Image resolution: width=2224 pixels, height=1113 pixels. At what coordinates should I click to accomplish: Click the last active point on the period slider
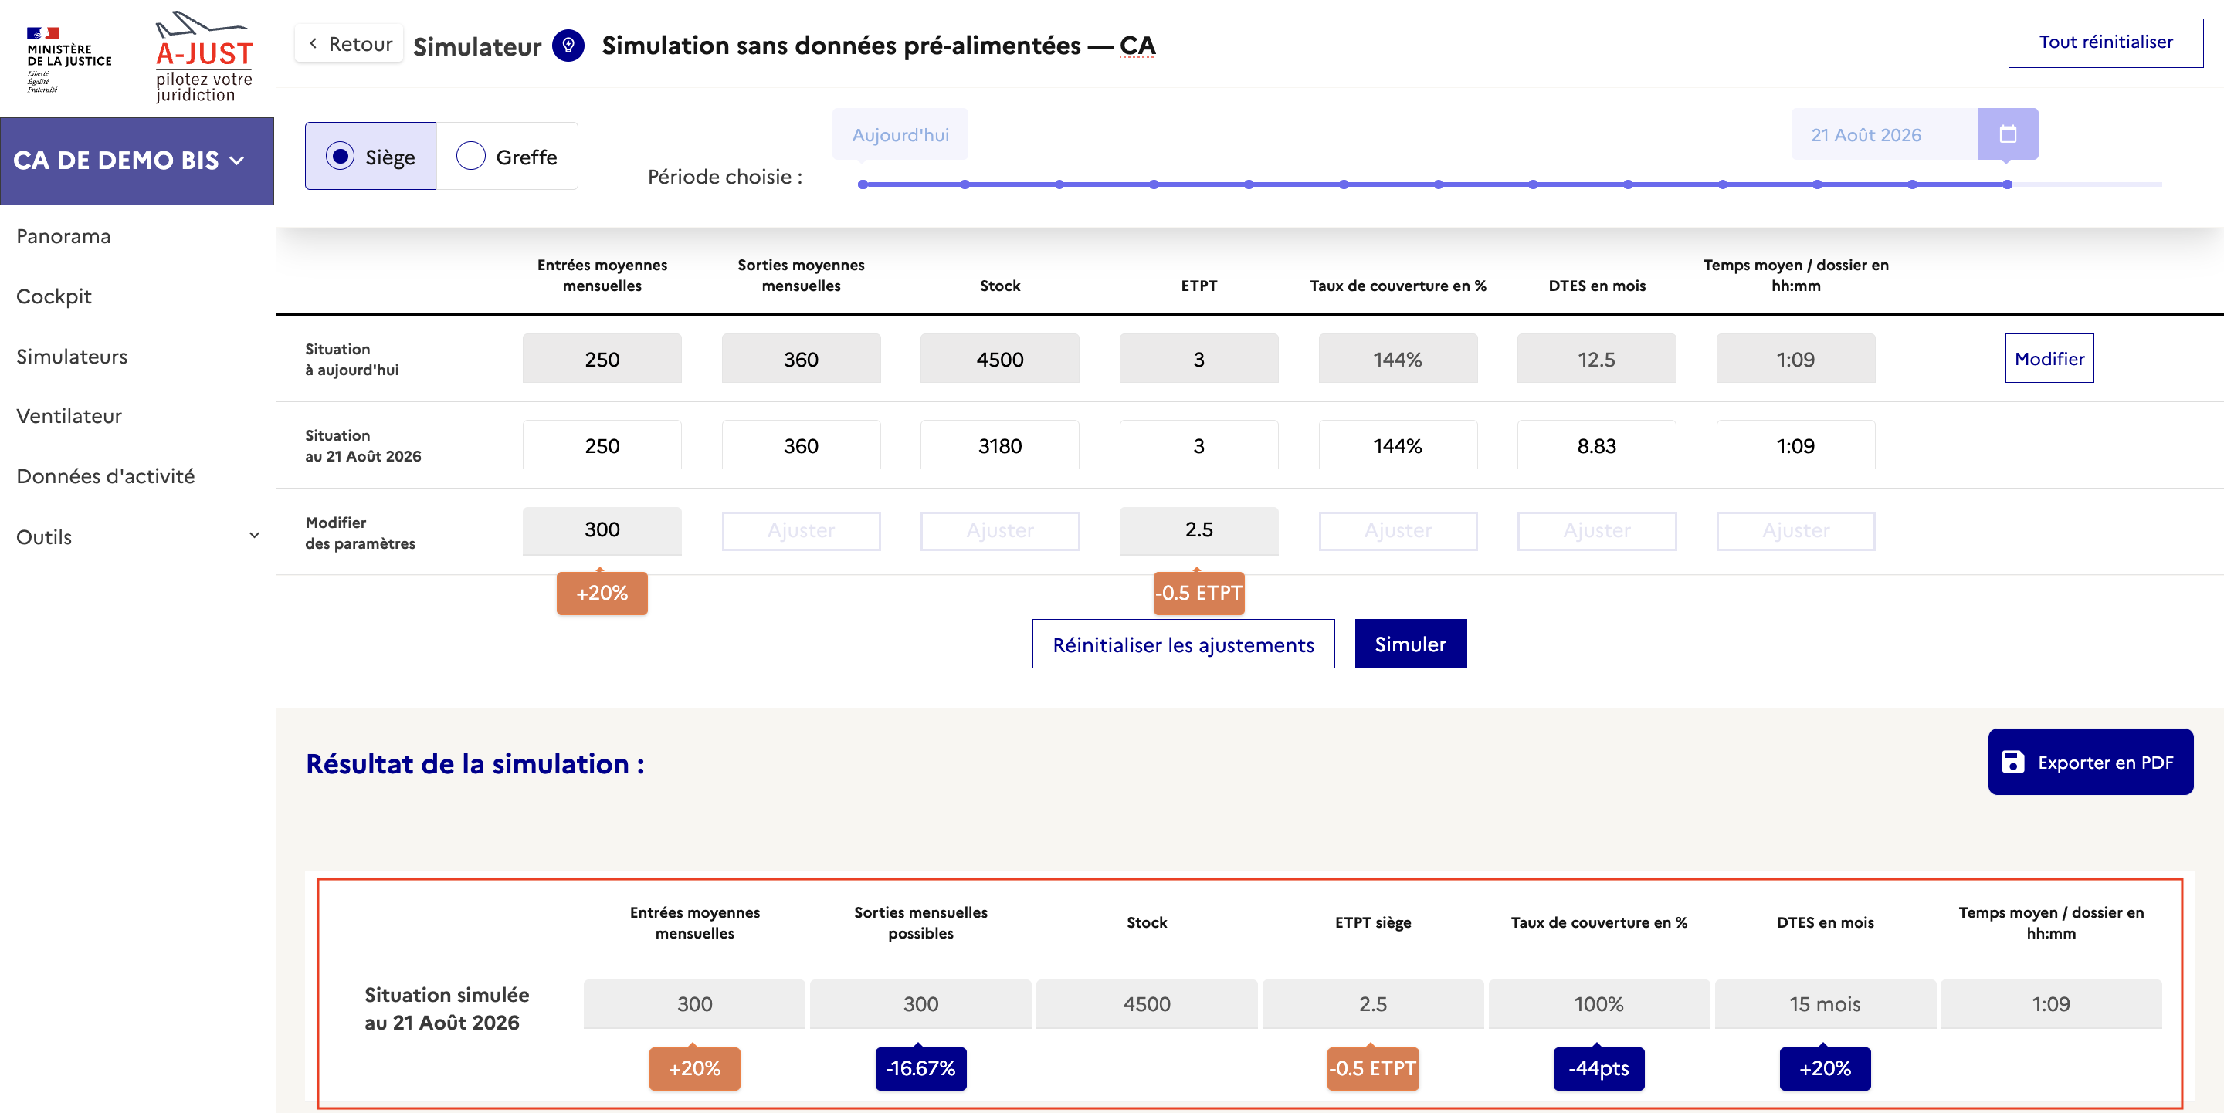[2007, 184]
